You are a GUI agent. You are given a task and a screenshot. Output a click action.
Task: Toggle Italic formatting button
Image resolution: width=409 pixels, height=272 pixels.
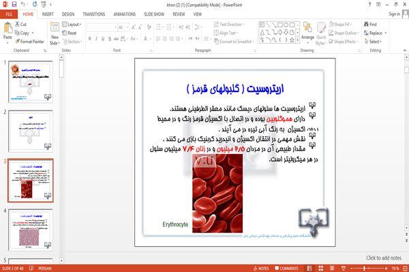click(96, 39)
